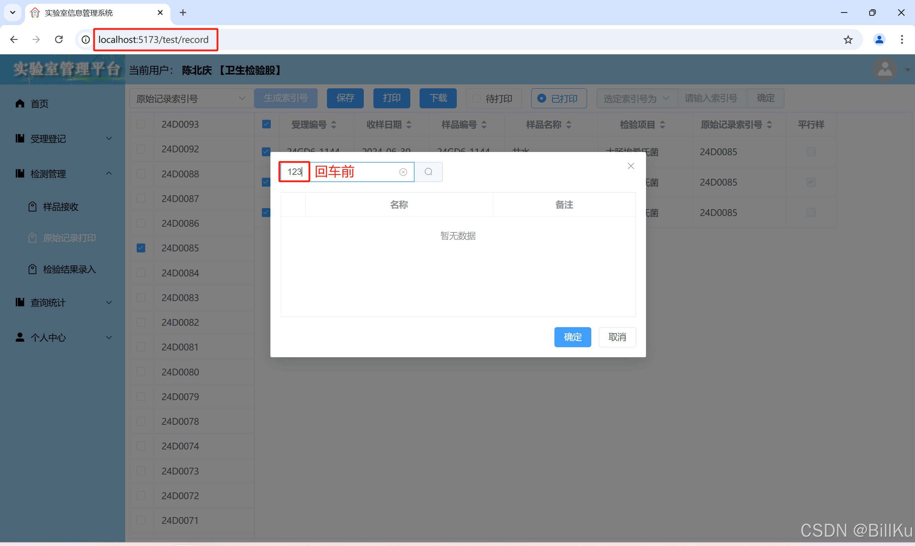This screenshot has height=546, width=915.
Task: Click the search magnifier button in dialog
Action: pyautogui.click(x=429, y=172)
